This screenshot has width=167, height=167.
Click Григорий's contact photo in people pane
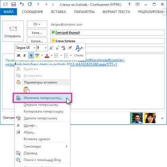(136, 118)
